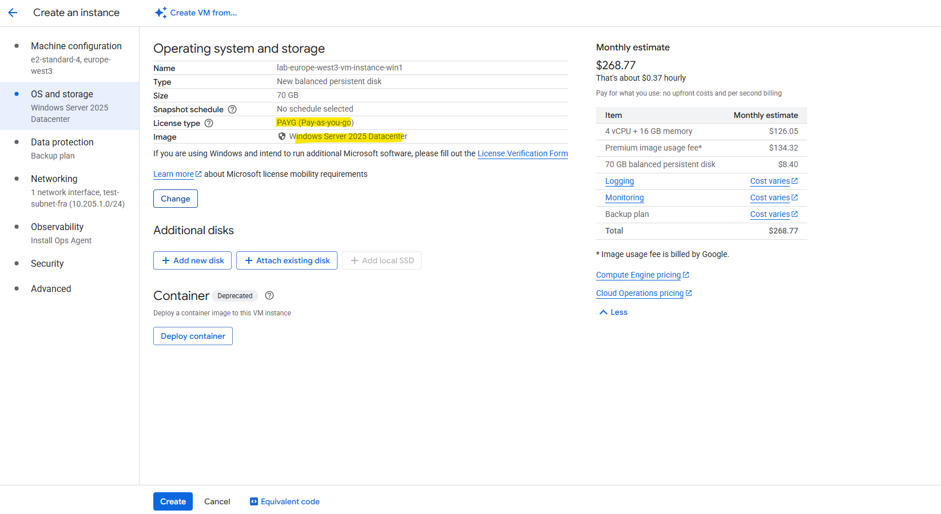The image size is (941, 514).
Task: Click plus icon on Attach existing disk
Action: pyautogui.click(x=249, y=260)
